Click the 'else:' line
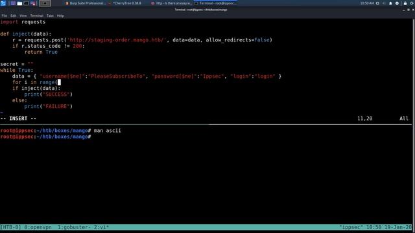 point(19,100)
